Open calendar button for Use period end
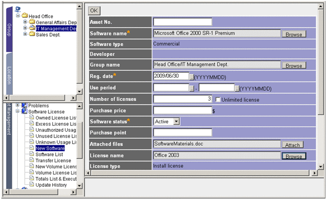 pyautogui.click(x=237, y=88)
